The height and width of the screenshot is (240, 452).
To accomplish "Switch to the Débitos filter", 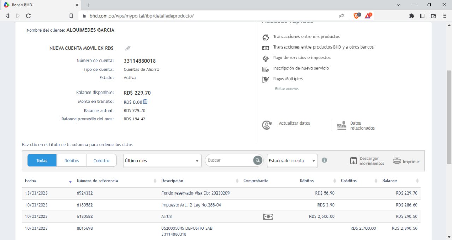I will click(72, 160).
